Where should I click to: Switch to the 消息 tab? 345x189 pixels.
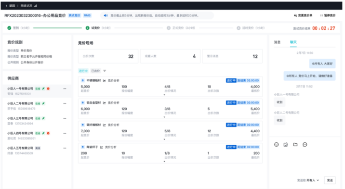pos(277,42)
